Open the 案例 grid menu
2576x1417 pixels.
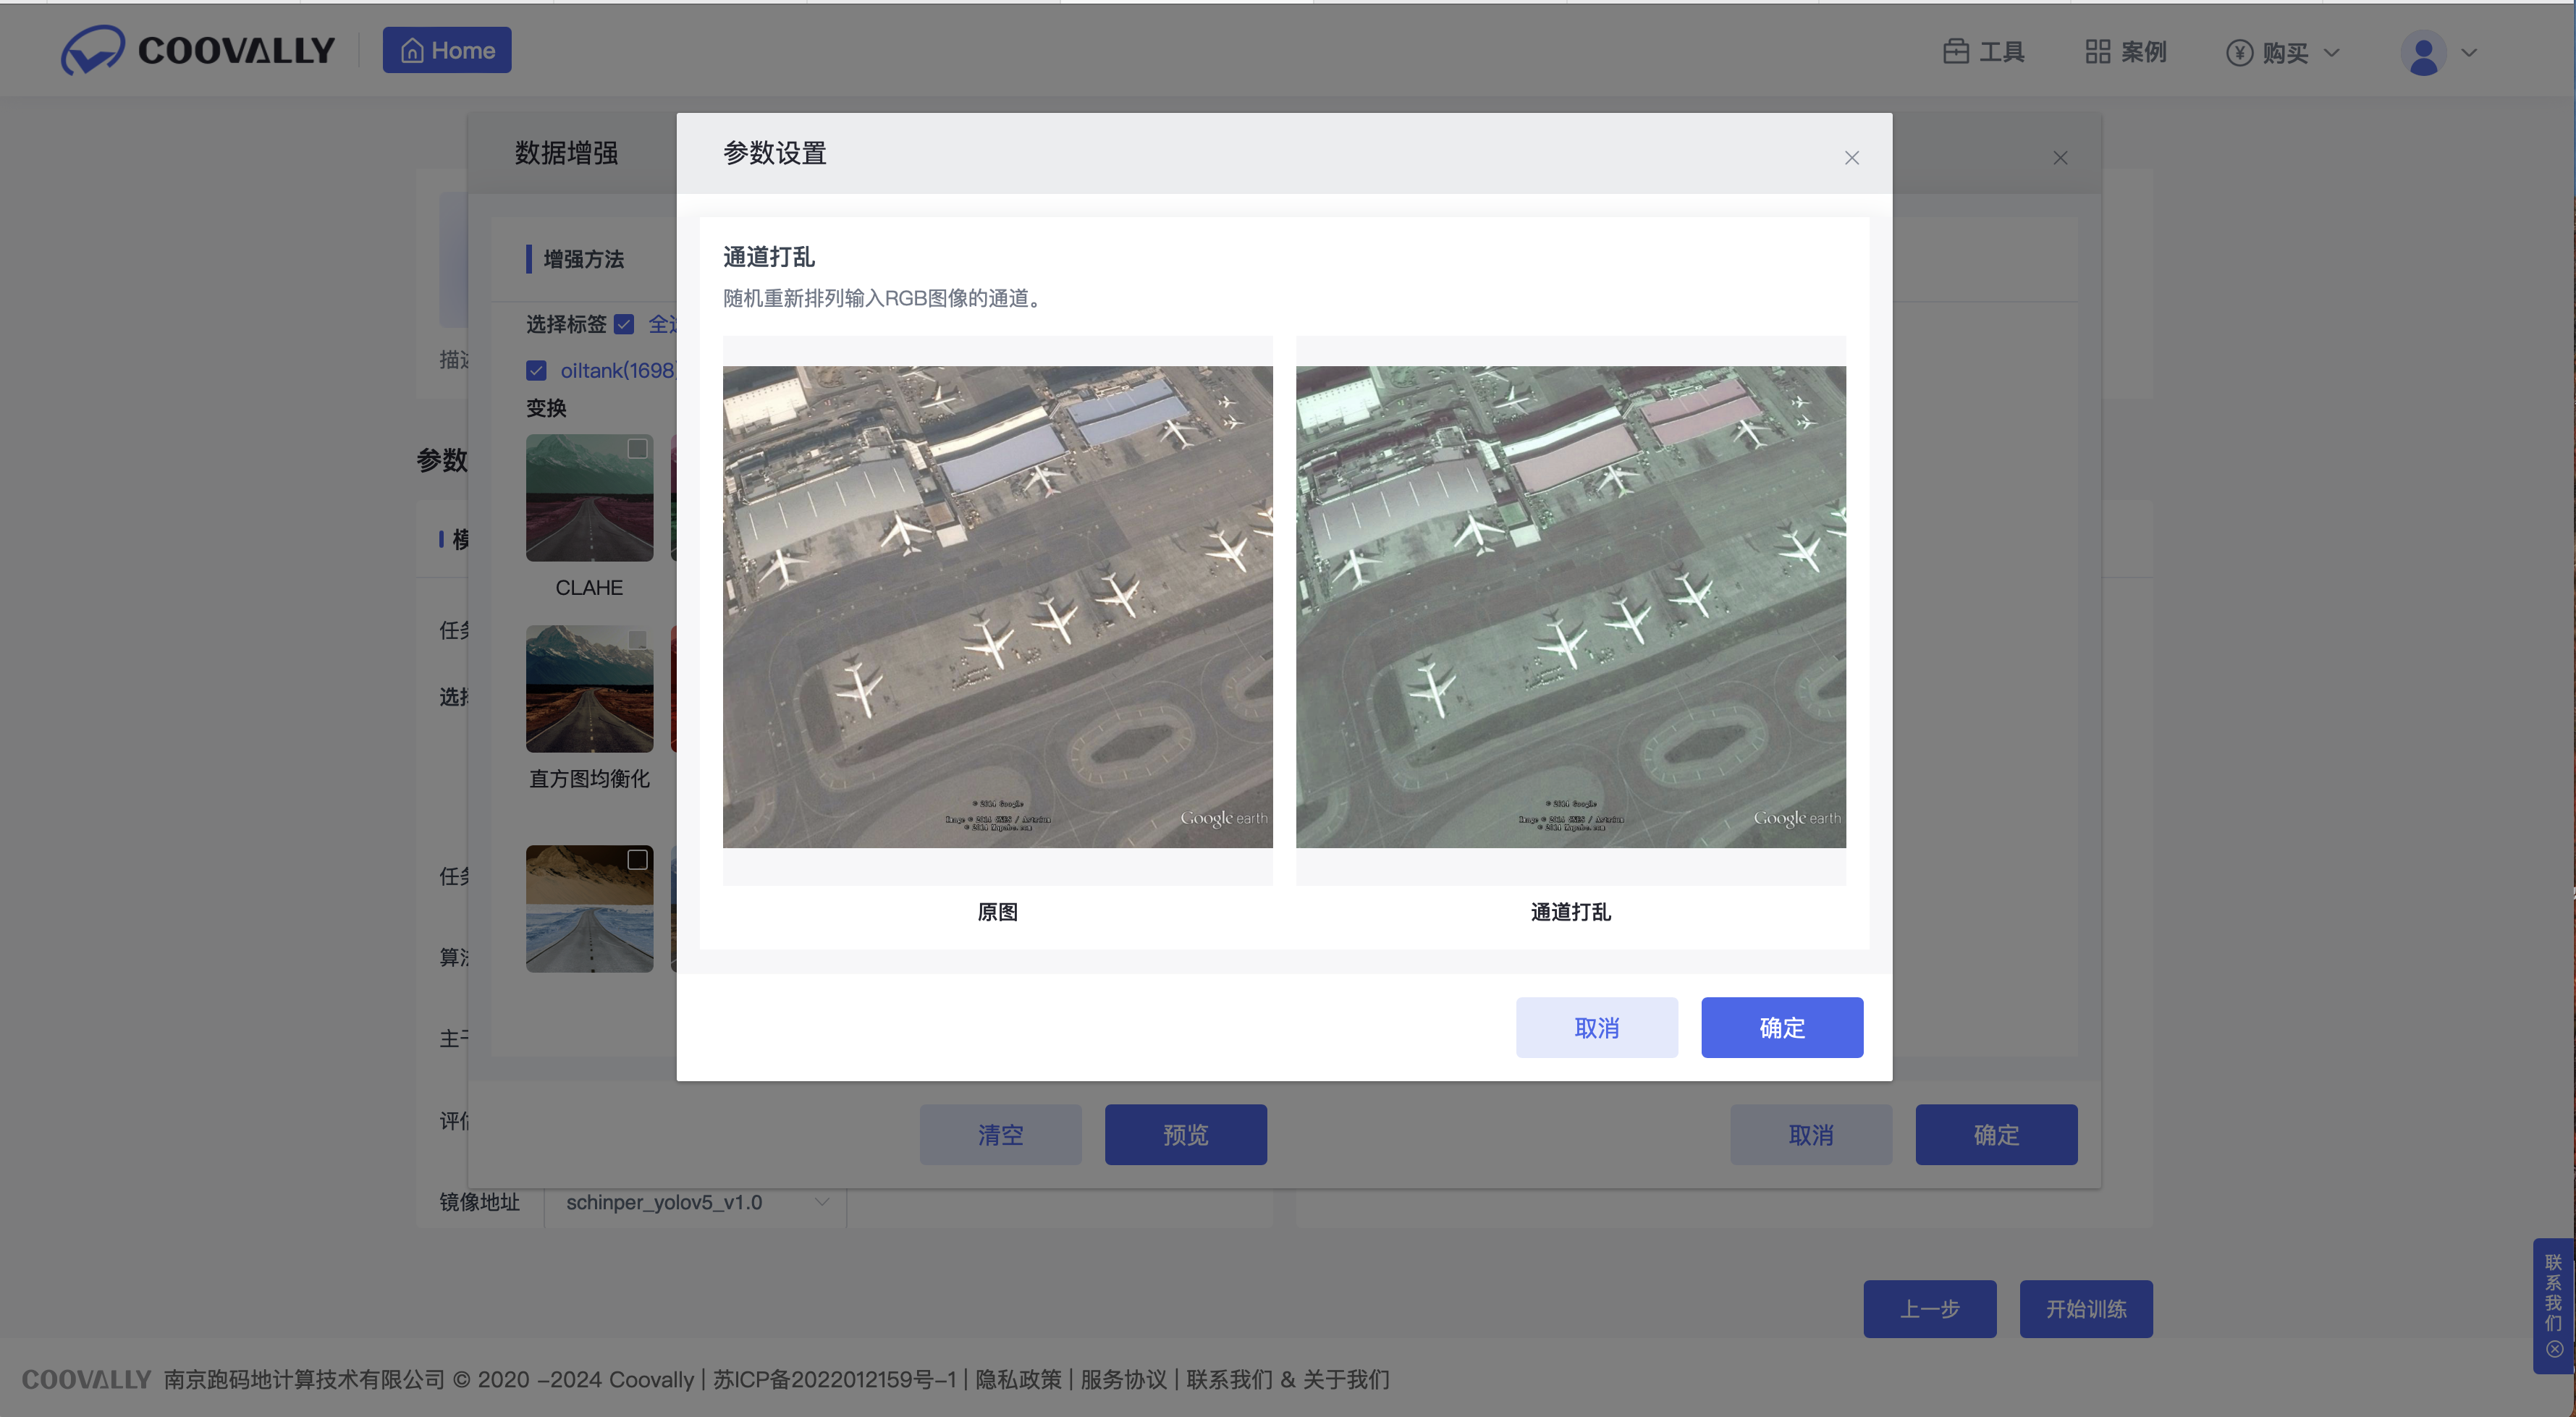[2126, 52]
